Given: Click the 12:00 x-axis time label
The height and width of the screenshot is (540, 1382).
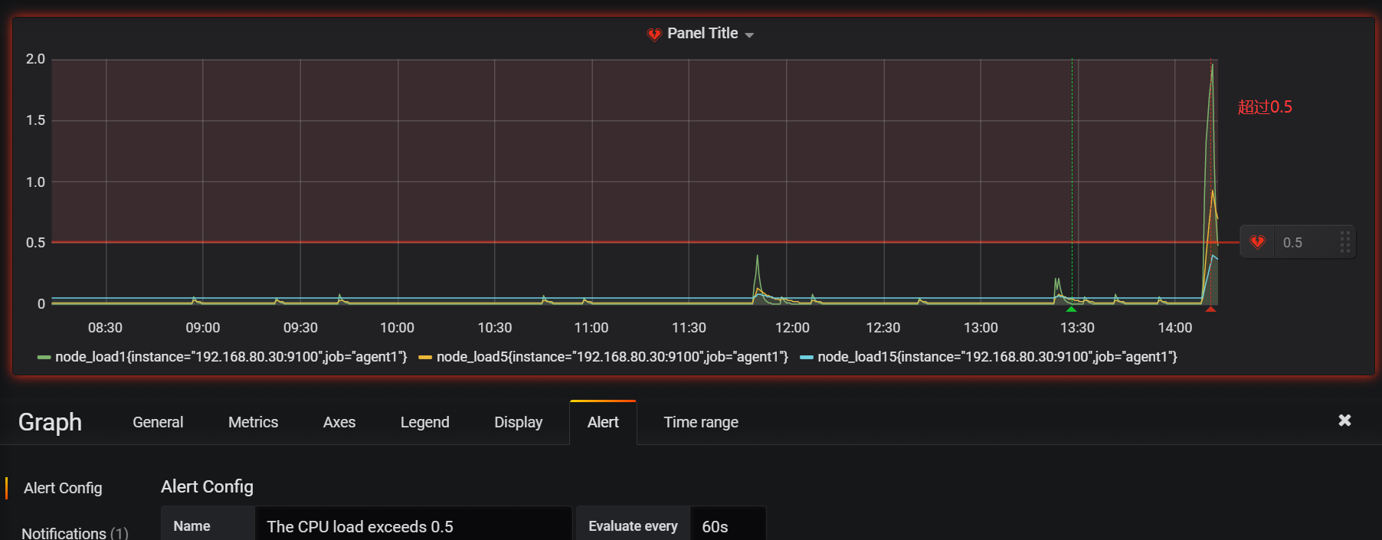Looking at the screenshot, I should [792, 328].
